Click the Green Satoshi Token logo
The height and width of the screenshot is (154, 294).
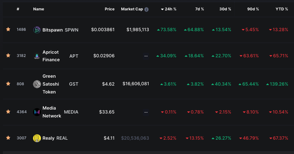pos(37,84)
